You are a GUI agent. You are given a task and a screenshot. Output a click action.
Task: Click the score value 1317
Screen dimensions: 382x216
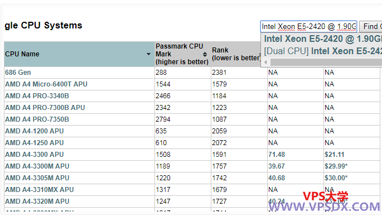(x=163, y=189)
